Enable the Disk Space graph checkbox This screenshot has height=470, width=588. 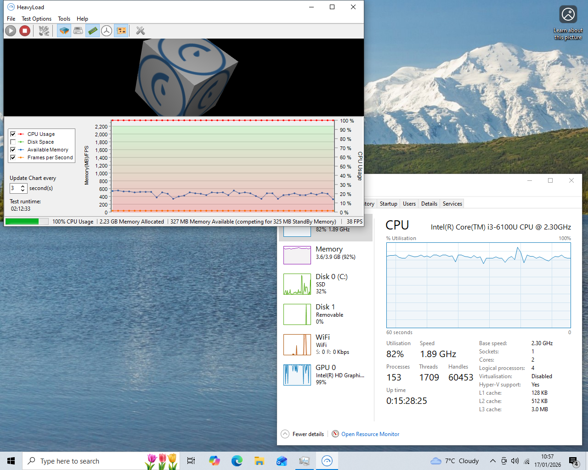tap(12, 142)
